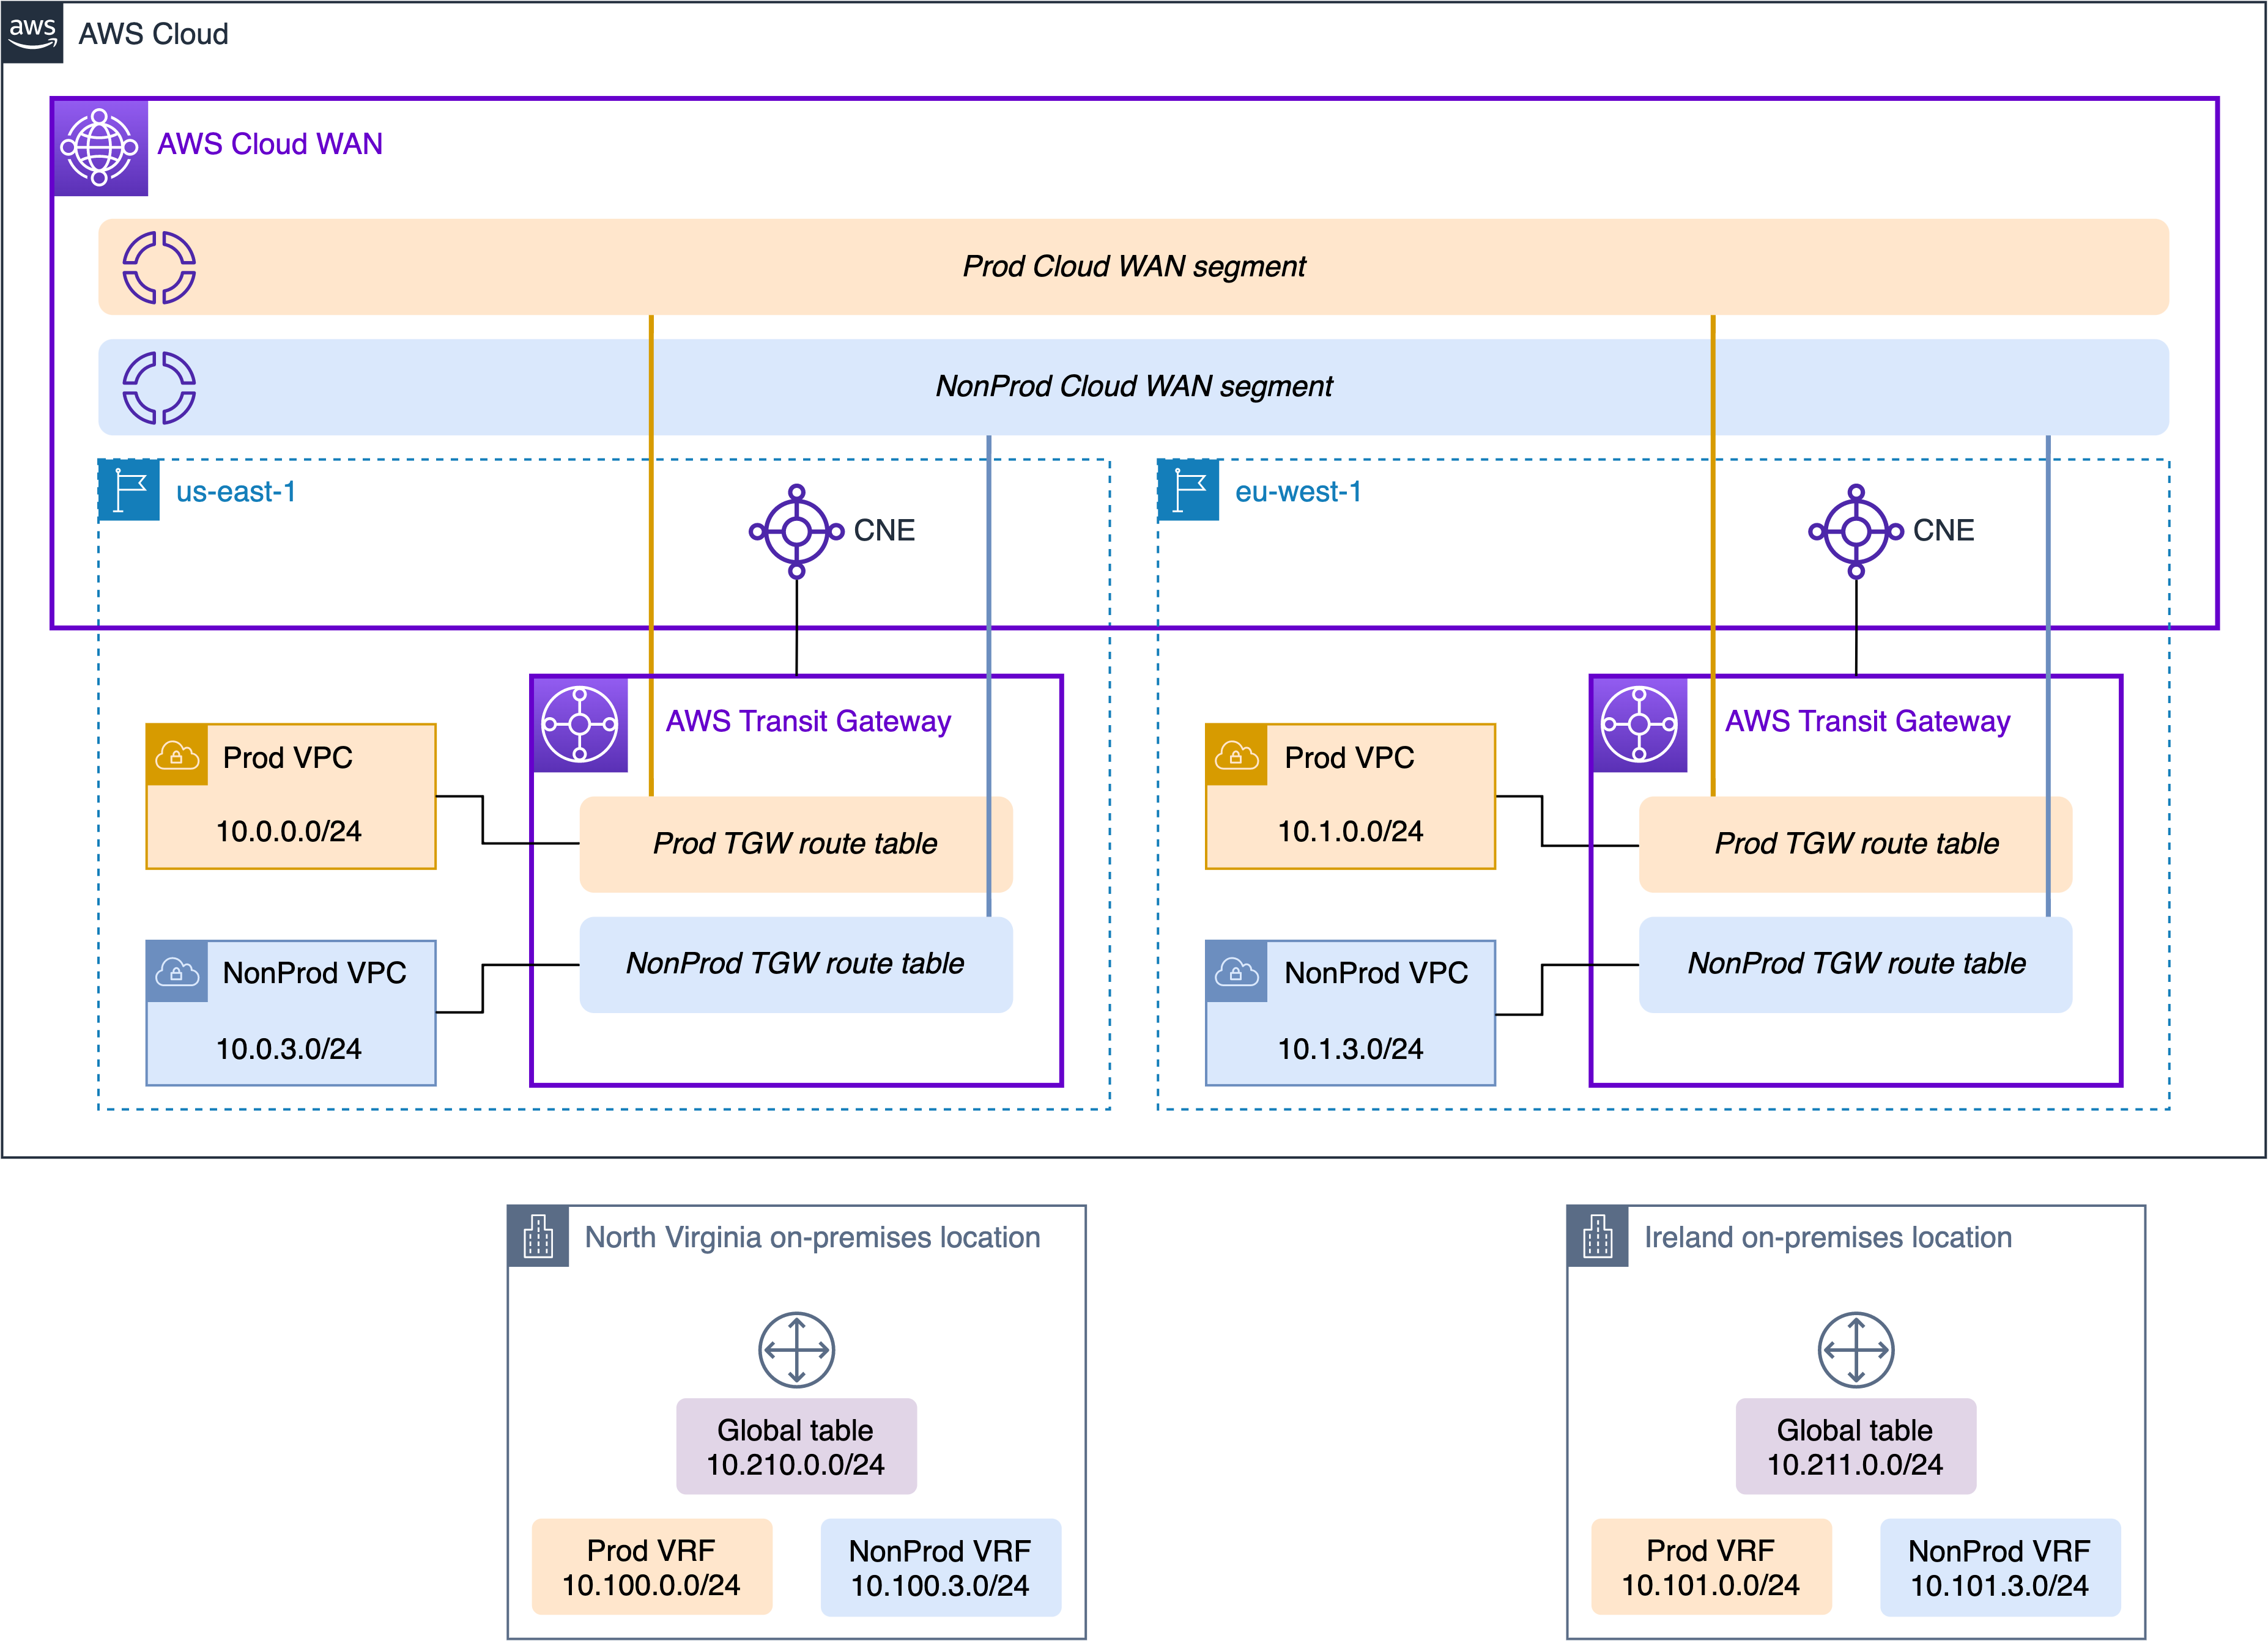2268x1641 pixels.
Task: Click the eu-west-1 region flag icon
Action: 1188,491
